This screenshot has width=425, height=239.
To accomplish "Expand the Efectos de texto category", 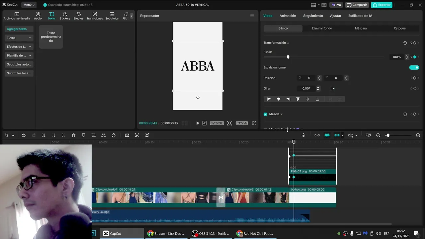I will [x=19, y=47].
